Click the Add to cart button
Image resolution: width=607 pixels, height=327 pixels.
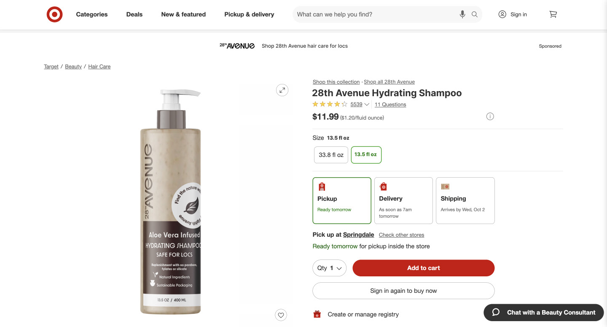[x=423, y=268]
